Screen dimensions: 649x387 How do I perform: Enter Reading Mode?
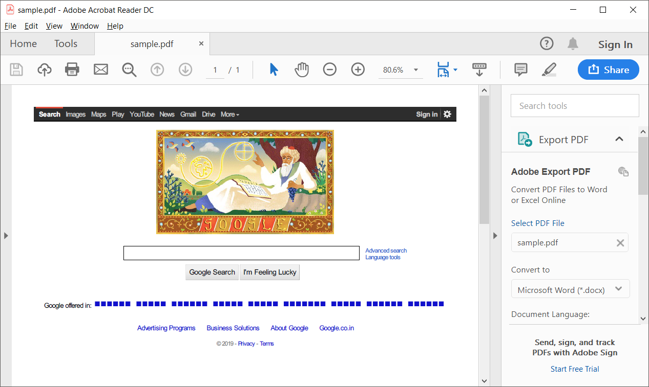point(479,70)
